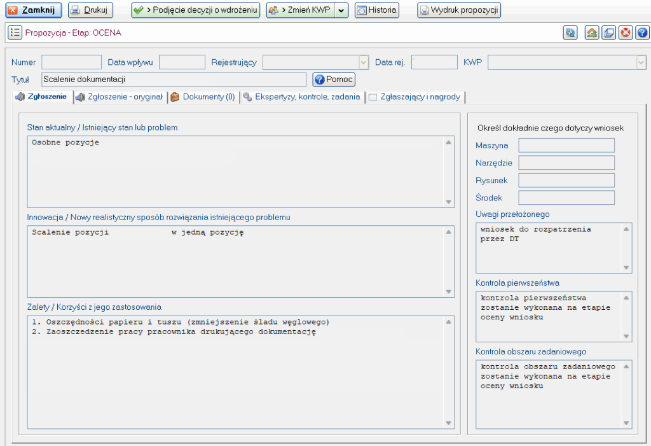Viewport: 651px width, 446px height.
Task: Open the list menu icon beside Propozycja
Action: click(15, 32)
